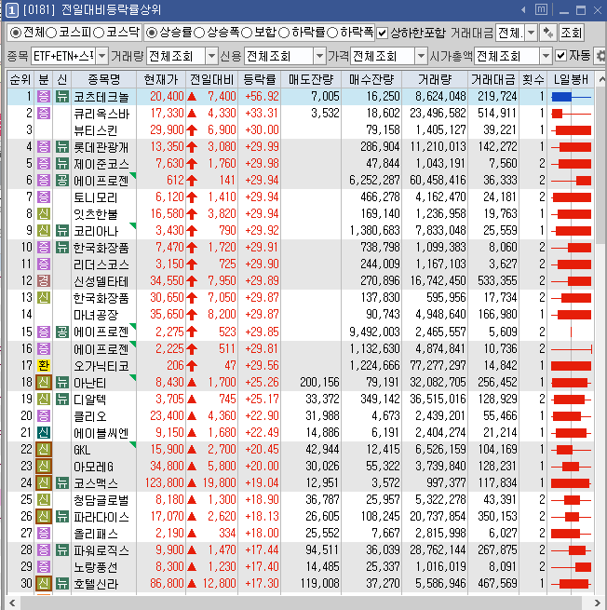The width and height of the screenshot is (607, 610).
Task: Click the 매수잔량 column header
Action: [x=371, y=79]
